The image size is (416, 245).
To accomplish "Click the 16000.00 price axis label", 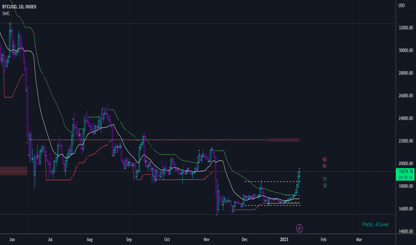I will tap(406, 209).
